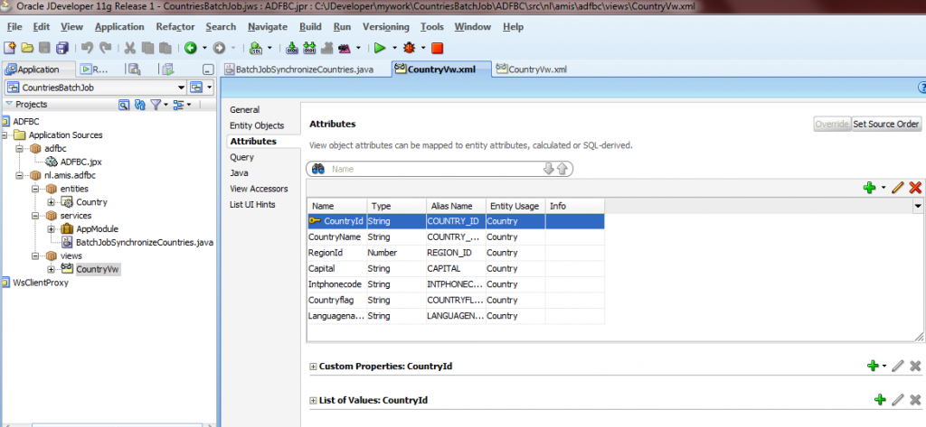Select the Query category in side list
The height and width of the screenshot is (427, 926).
tap(241, 157)
